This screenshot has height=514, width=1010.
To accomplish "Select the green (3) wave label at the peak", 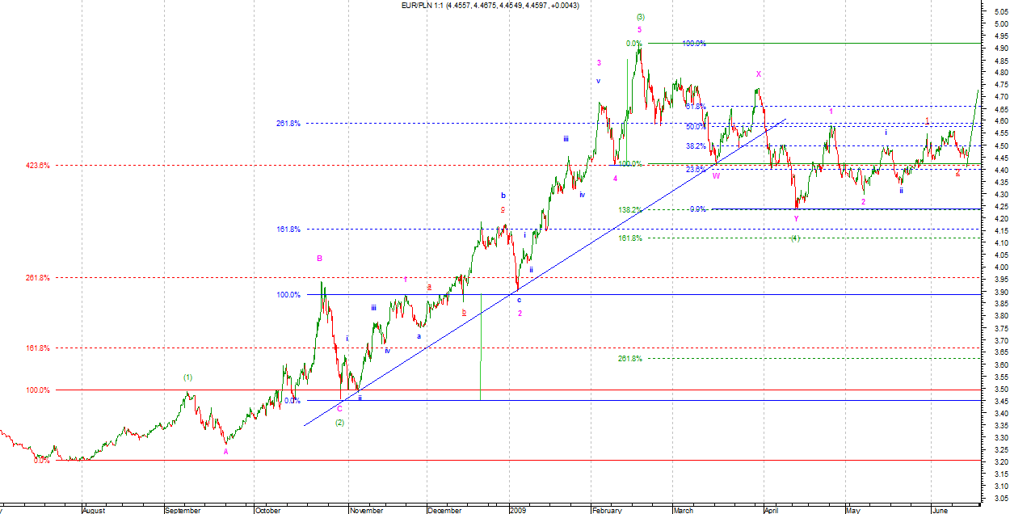I will (640, 16).
